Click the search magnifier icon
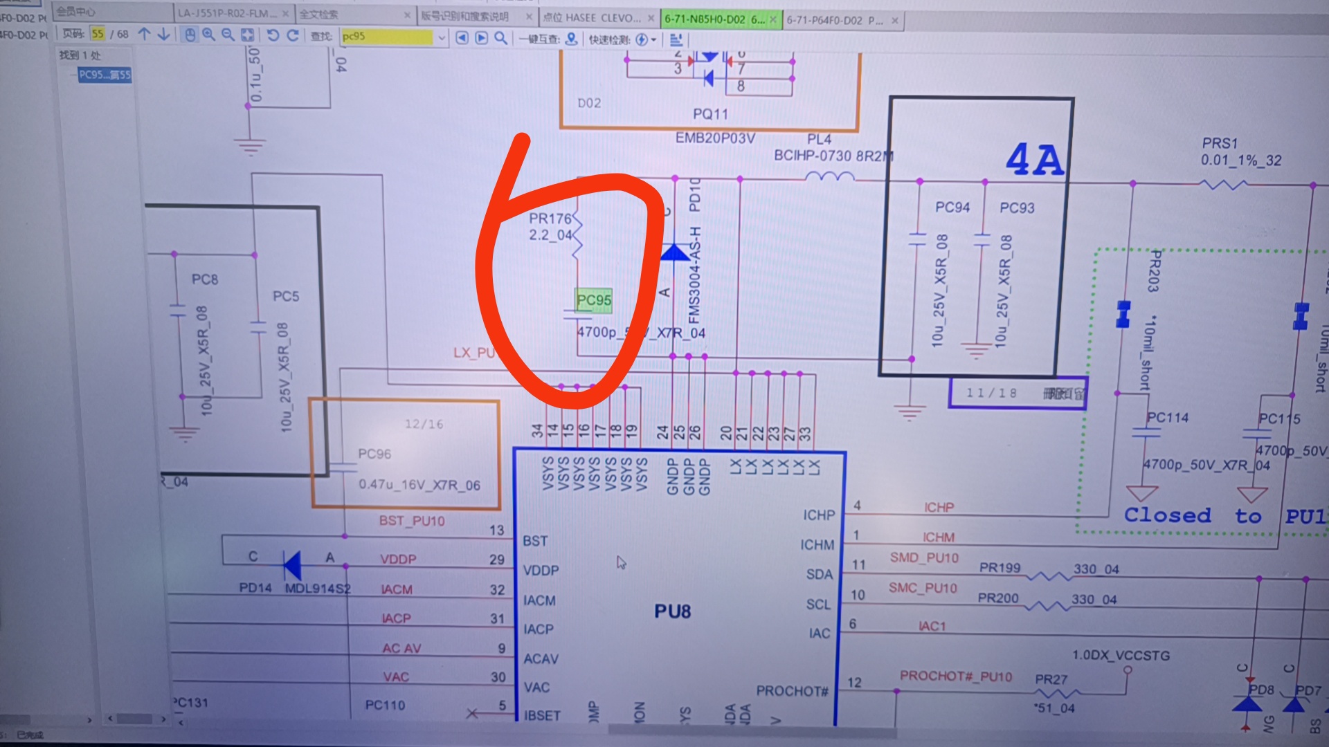1329x747 pixels. point(501,38)
